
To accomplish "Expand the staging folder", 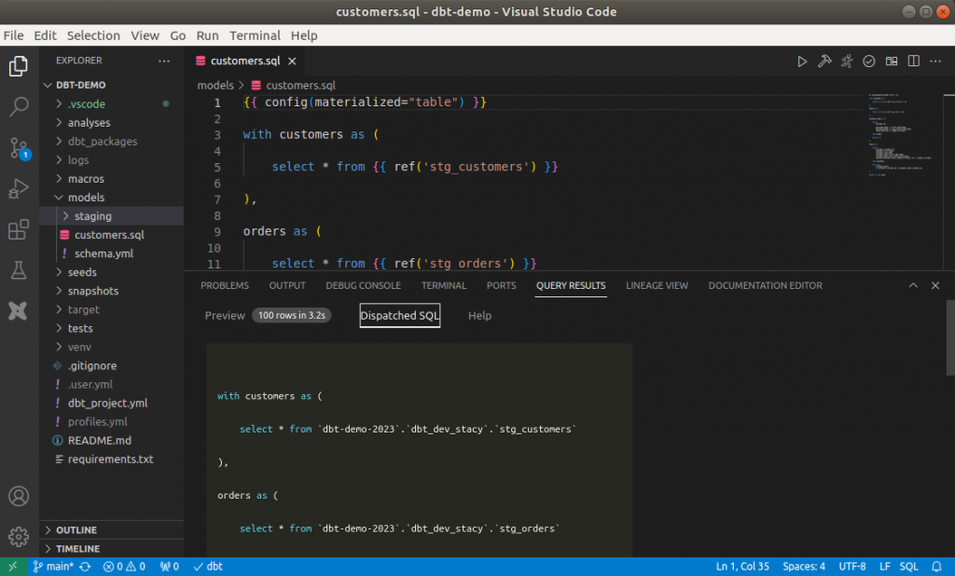I will click(x=112, y=216).
